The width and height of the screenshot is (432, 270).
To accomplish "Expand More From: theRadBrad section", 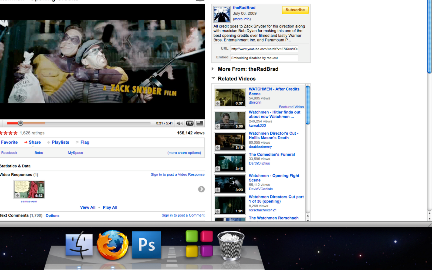I will point(213,69).
